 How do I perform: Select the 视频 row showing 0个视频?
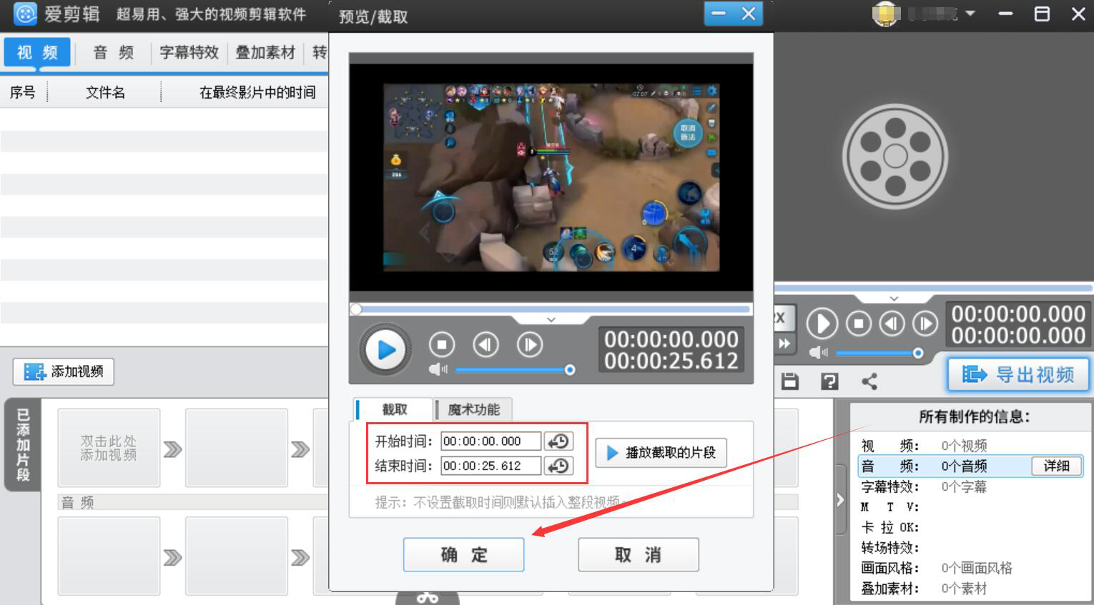click(970, 446)
